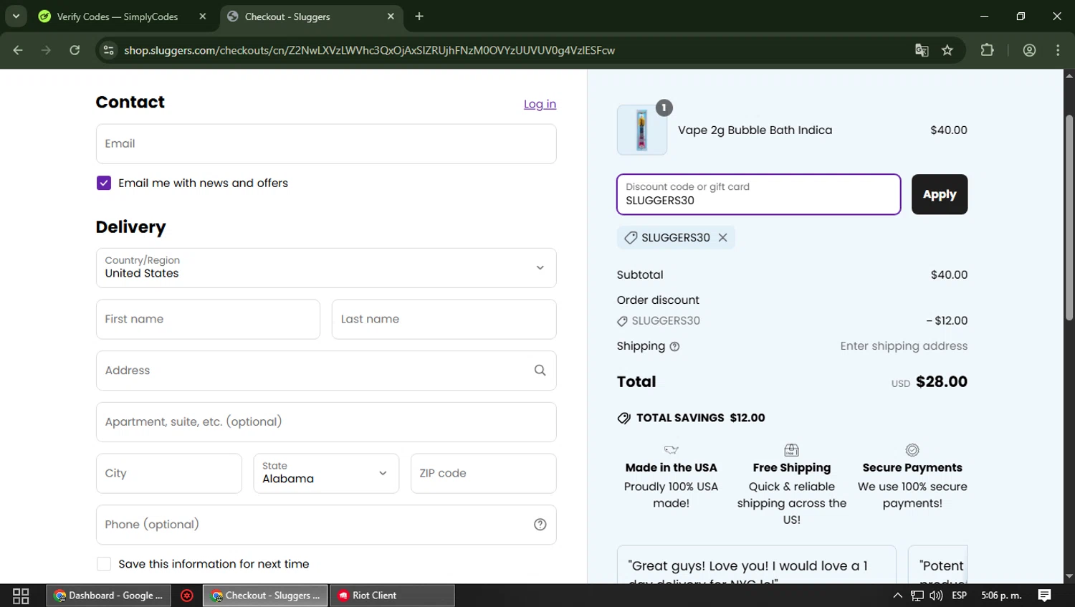Click the Made in the USA icon
Viewport: 1075px width, 607px height.
[671, 450]
